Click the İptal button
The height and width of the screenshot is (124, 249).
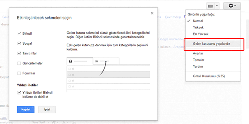click(47, 109)
